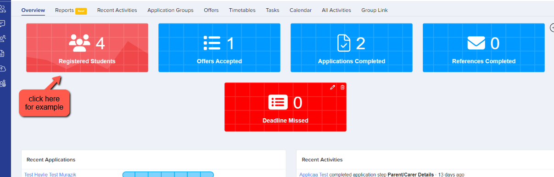Image resolution: width=554 pixels, height=177 pixels.
Task: Open the Reports tab
Action: coord(64,10)
